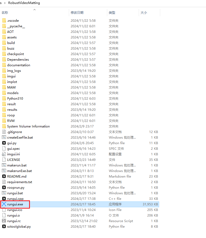This screenshot has height=238, width=206.
Task: Sort by 修改日期 column header
Action: coord(77,13)
